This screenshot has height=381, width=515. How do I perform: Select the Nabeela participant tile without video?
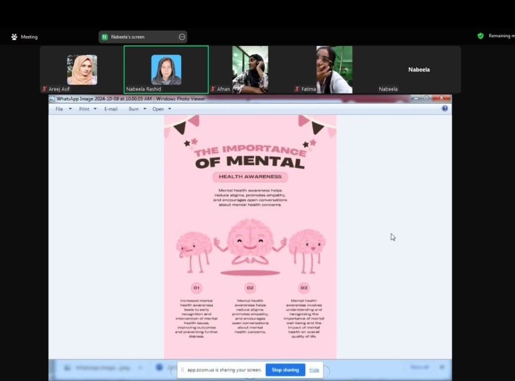419,70
